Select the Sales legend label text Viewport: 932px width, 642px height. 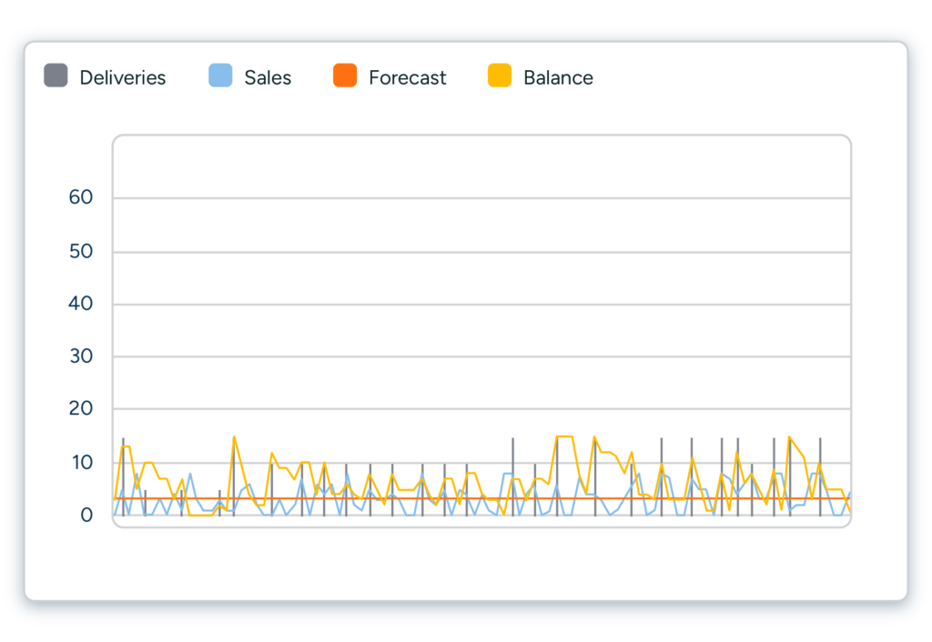point(266,77)
